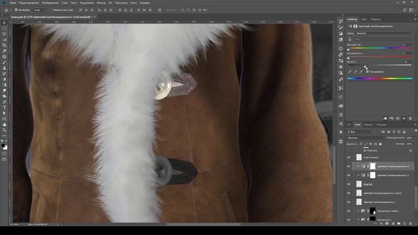The image size is (418, 235).
Task: Select the Rectangular Marquee tool
Action: pyautogui.click(x=5, y=29)
